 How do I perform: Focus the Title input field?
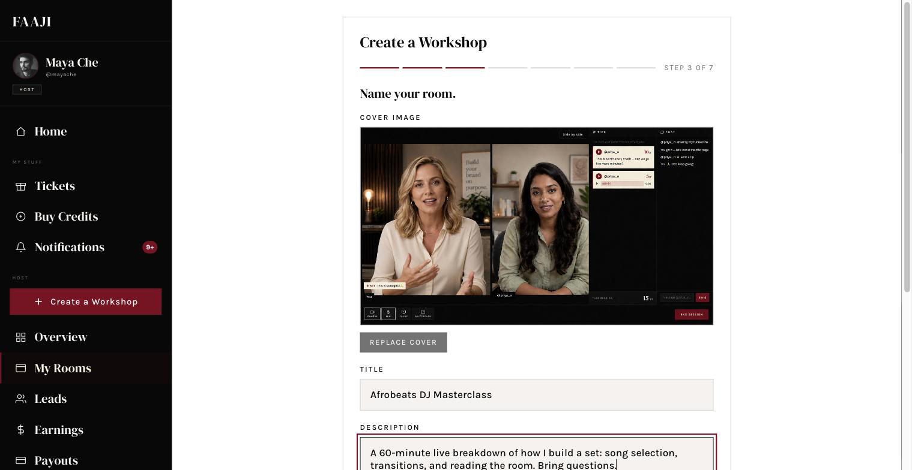pos(537,394)
